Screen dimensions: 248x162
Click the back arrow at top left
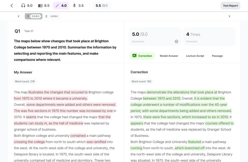12,5
